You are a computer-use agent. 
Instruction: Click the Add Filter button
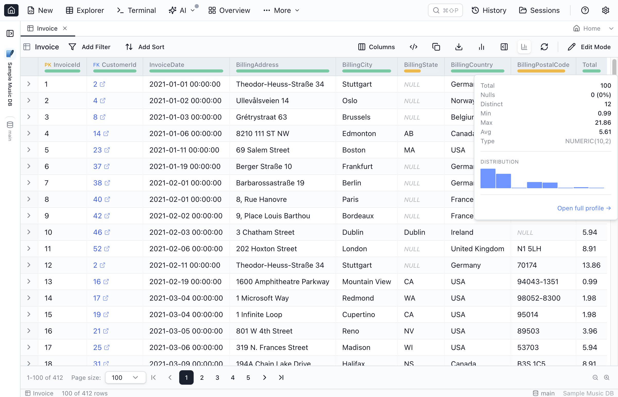pyautogui.click(x=90, y=47)
